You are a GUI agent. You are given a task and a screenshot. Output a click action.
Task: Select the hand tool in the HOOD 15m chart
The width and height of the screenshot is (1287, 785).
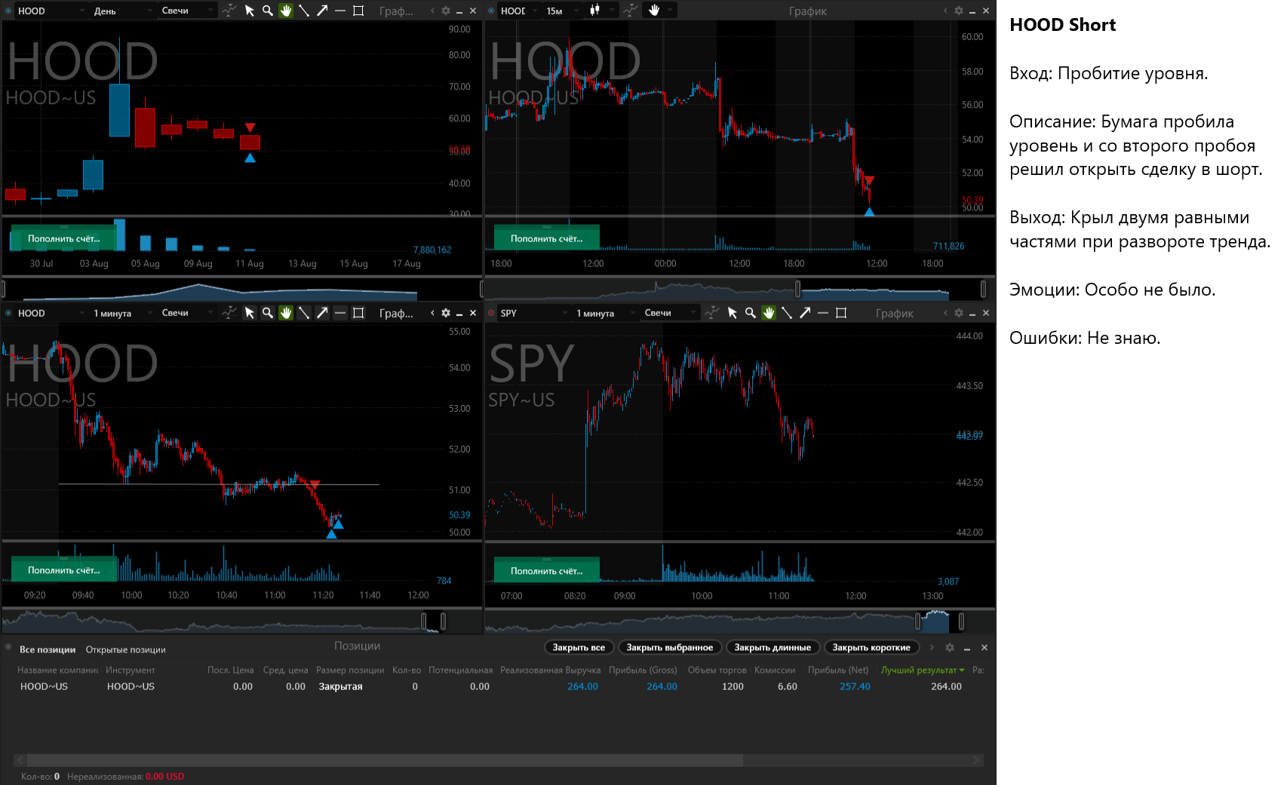click(654, 10)
